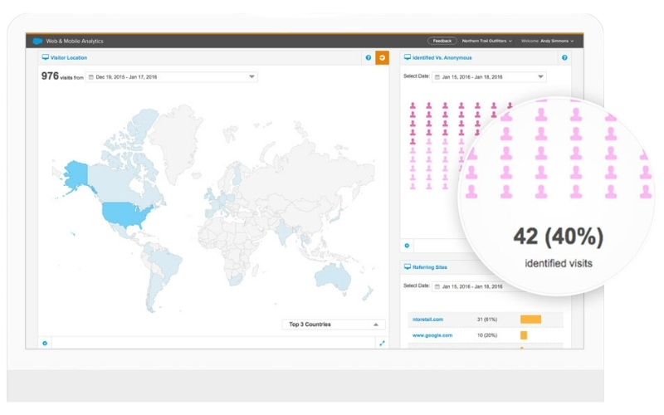Open the Identified Vs. Anonymous date dropdown
The height and width of the screenshot is (415, 664).
pos(540,77)
